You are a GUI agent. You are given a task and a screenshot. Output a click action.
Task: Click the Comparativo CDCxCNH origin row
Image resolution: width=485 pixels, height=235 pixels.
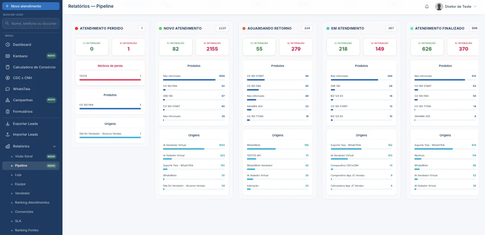pos(362,167)
